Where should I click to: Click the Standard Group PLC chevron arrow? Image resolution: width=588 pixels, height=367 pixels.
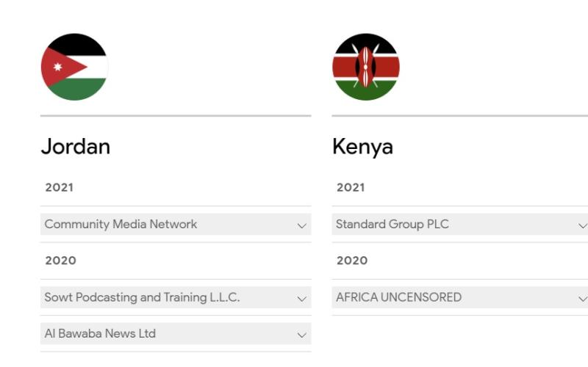[583, 225]
